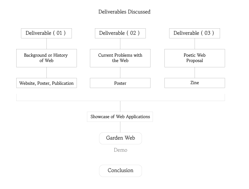Go to the Conclusion button
Viewport: 249px width, 189px height.
pos(120,171)
